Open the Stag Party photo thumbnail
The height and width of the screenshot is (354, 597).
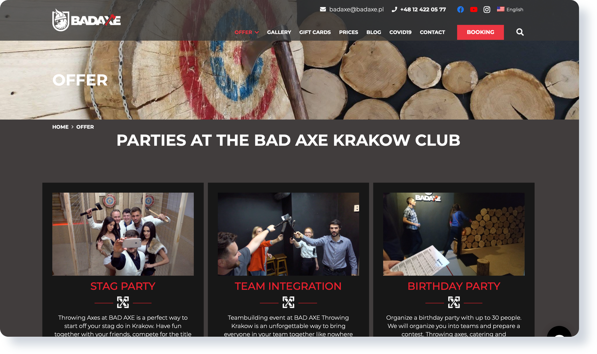tap(123, 234)
